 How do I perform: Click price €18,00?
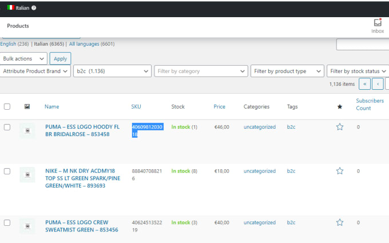[x=222, y=171]
